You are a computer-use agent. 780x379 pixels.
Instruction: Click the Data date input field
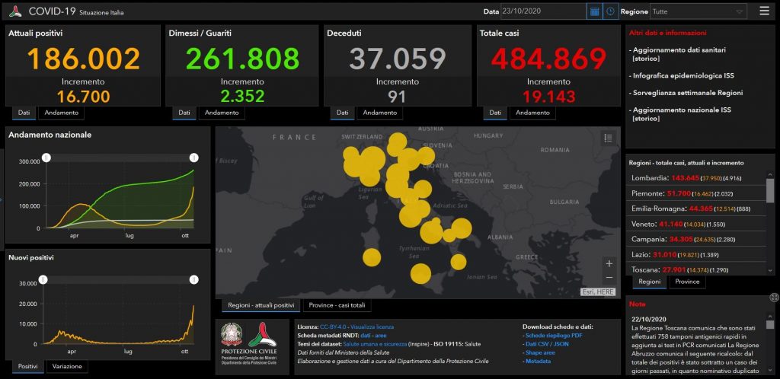pos(543,11)
